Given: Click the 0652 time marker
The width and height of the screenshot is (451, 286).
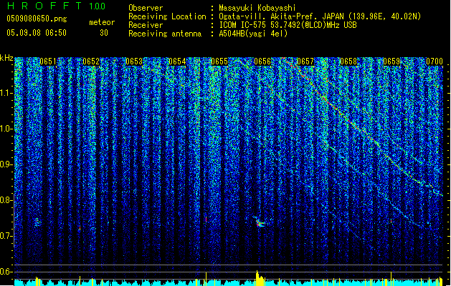Looking at the screenshot, I should click(x=91, y=61).
